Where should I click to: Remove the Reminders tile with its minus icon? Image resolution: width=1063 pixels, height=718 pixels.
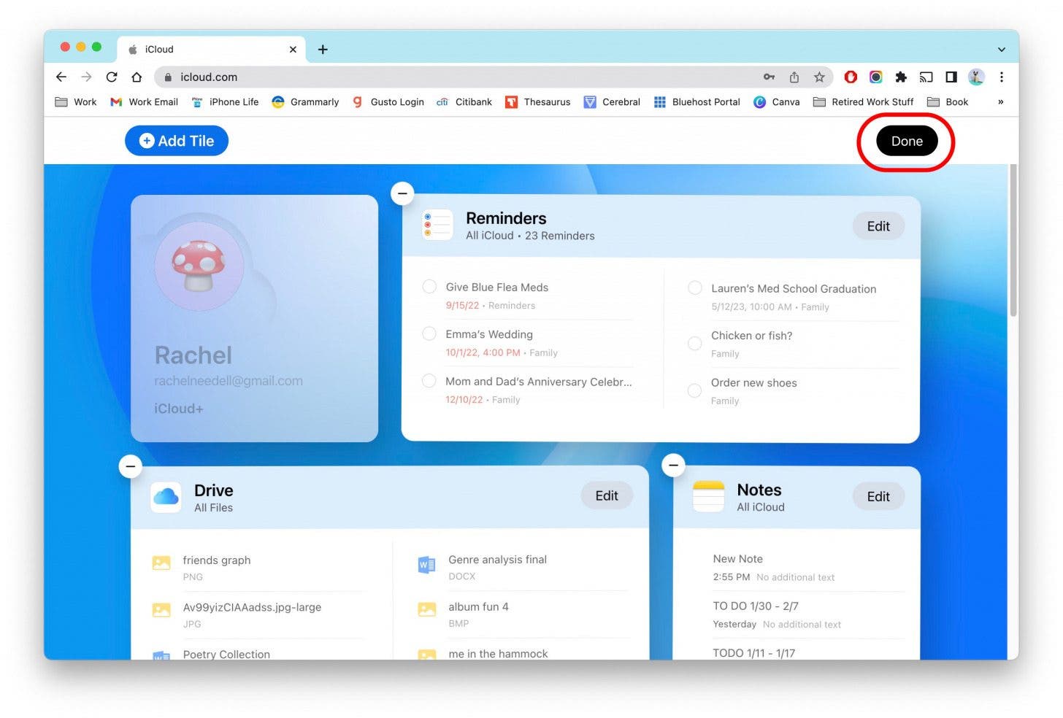pyautogui.click(x=402, y=193)
